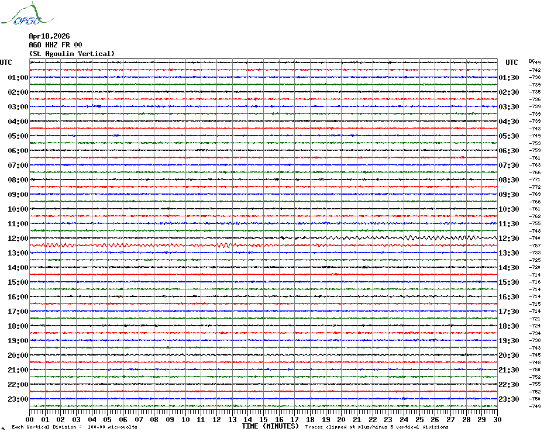Click the Traces clipped at plus/minus 5 note
Viewport: 544px width, 435px height.
[x=377, y=427]
